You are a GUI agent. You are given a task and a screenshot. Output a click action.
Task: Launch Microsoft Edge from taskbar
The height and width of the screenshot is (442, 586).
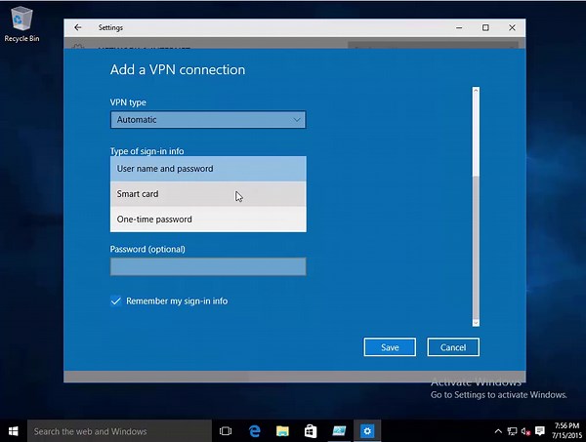[255, 431]
